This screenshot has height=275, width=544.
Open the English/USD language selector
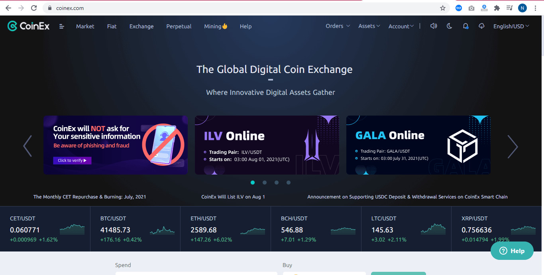pyautogui.click(x=511, y=26)
